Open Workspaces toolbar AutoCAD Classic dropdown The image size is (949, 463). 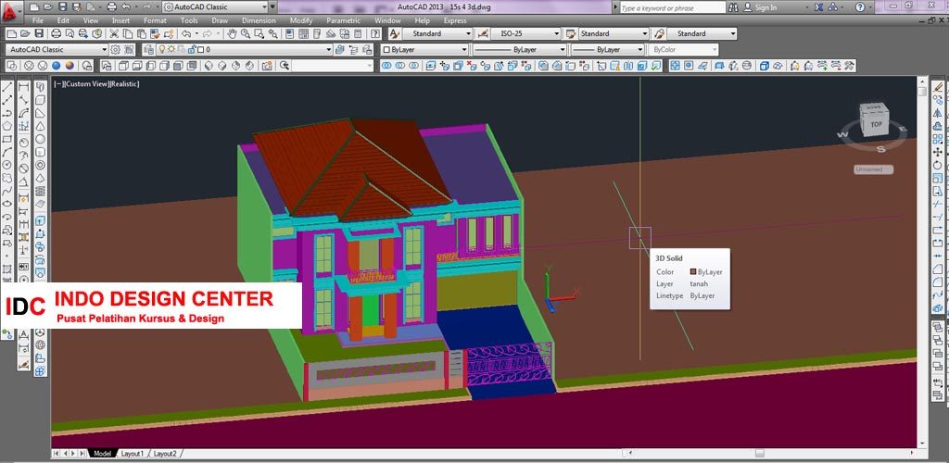pyautogui.click(x=57, y=50)
